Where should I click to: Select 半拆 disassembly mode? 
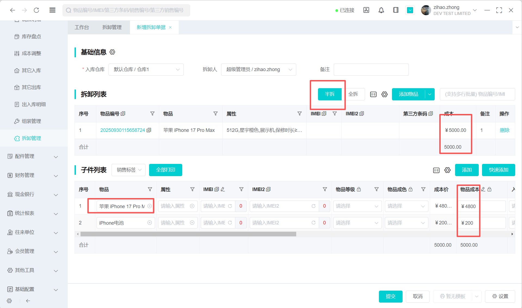(330, 94)
